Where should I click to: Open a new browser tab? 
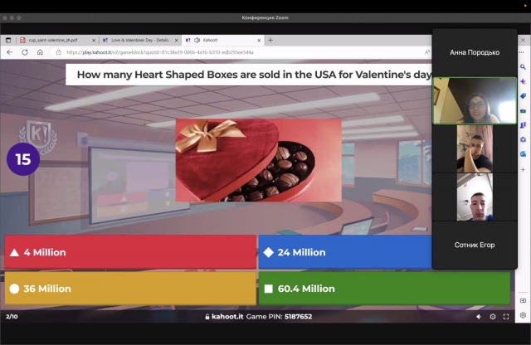click(270, 41)
